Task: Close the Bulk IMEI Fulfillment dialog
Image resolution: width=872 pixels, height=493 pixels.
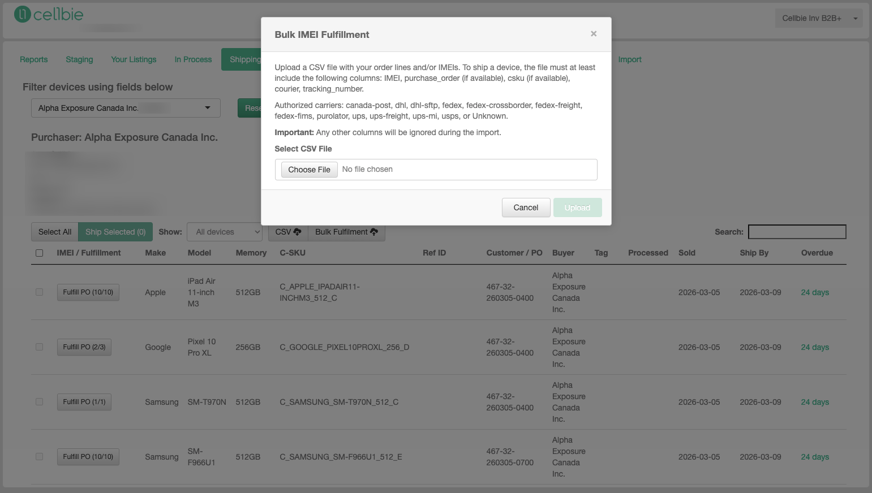Action: click(x=594, y=34)
